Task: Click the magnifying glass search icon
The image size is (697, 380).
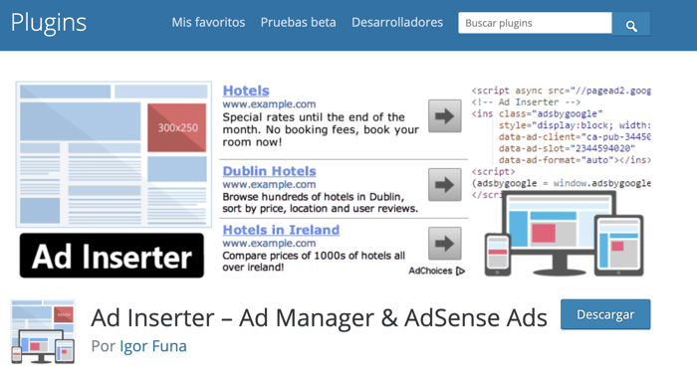Action: tap(631, 26)
